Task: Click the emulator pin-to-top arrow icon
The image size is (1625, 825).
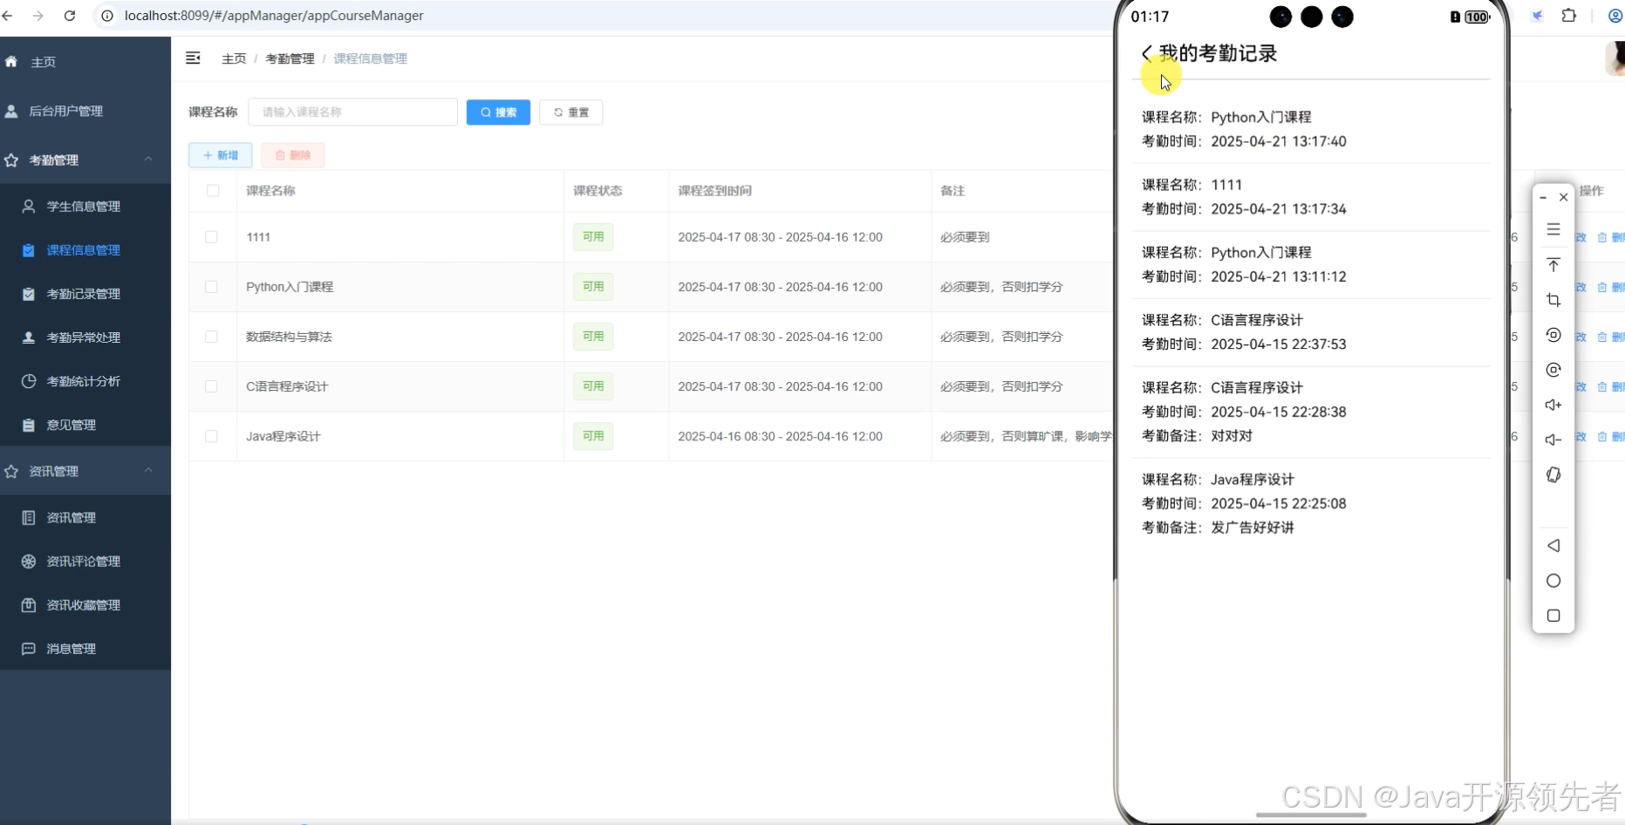Action: (1553, 264)
